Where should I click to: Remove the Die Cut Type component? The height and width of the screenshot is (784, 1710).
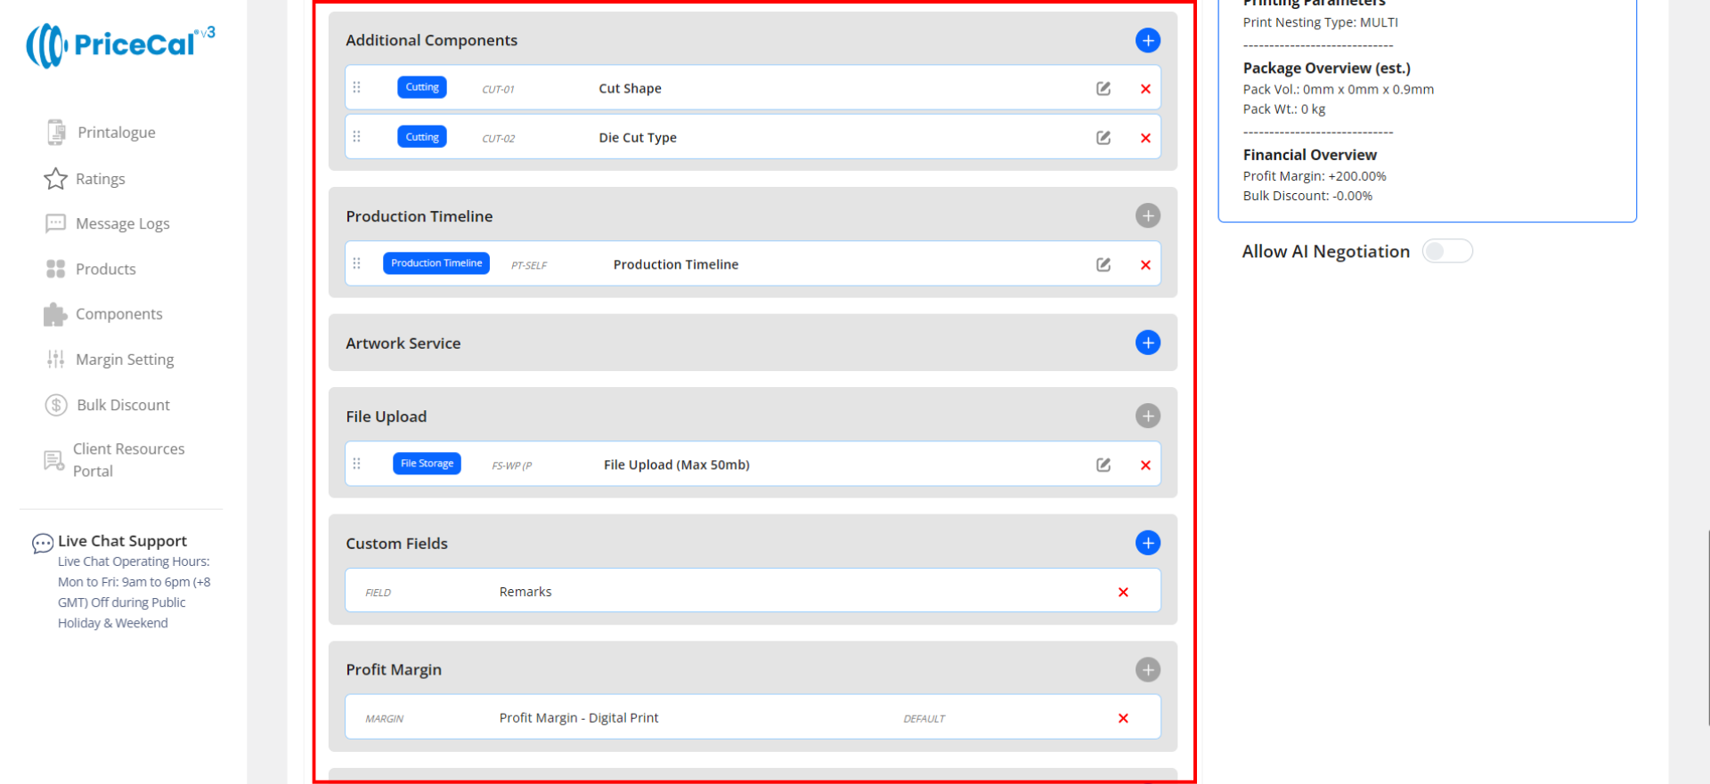point(1145,138)
